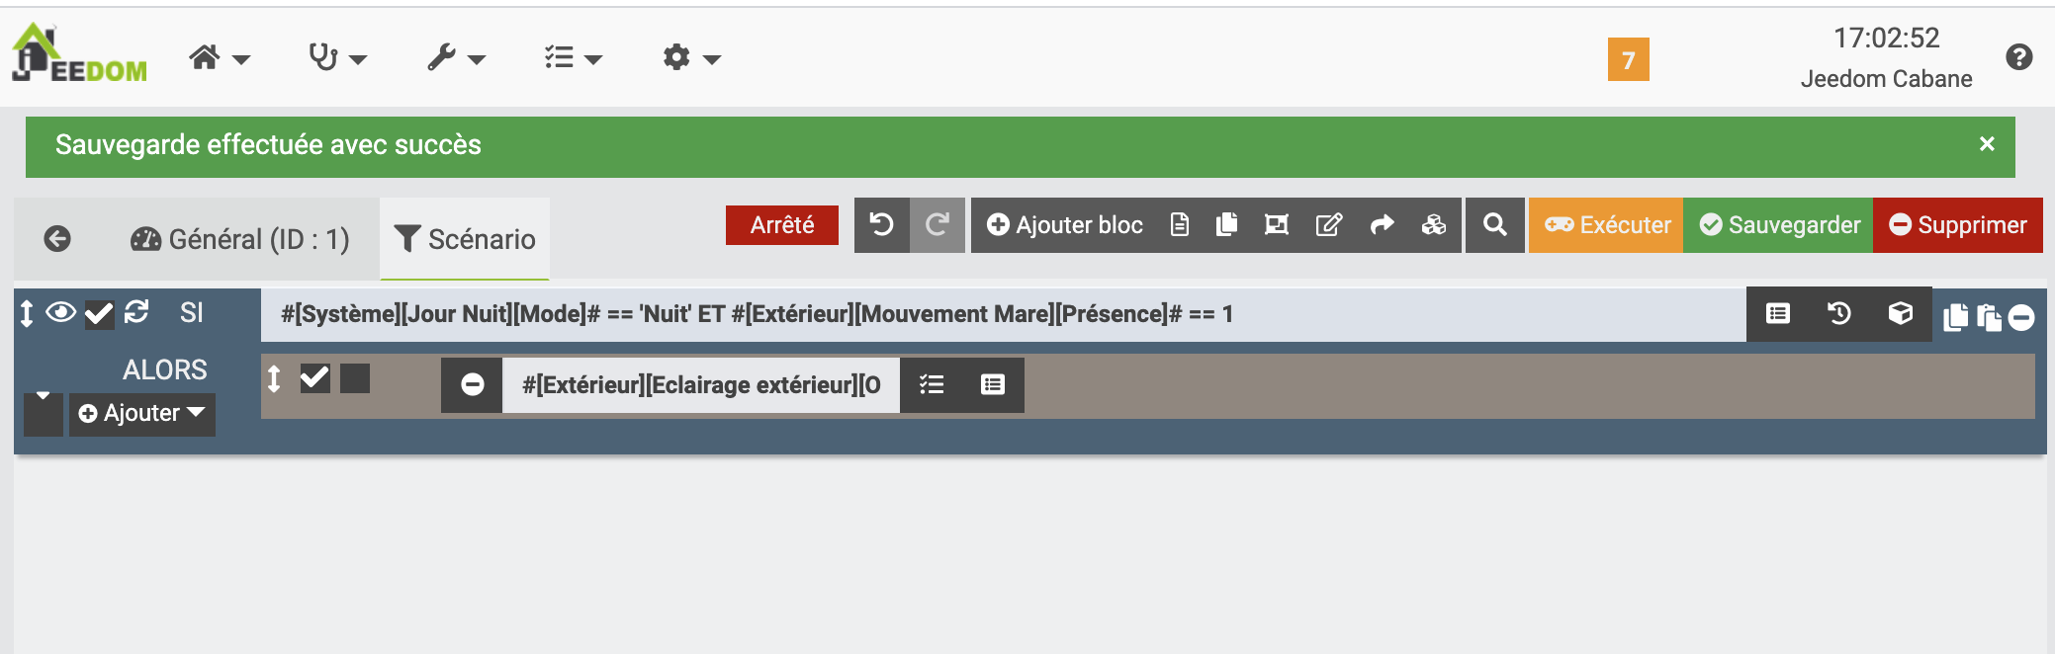
Task: Click the condition history clock icon
Action: [1839, 314]
